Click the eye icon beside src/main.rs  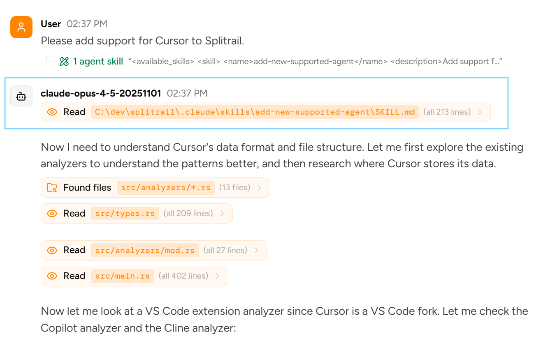tap(52, 276)
